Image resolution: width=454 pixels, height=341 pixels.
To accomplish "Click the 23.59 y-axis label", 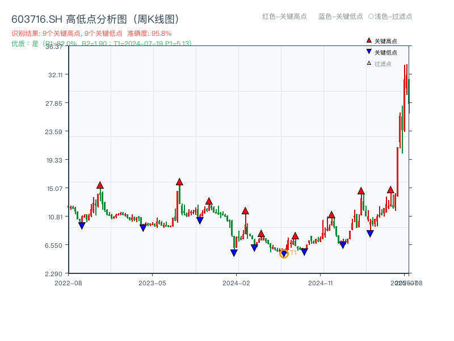I will (x=53, y=132).
